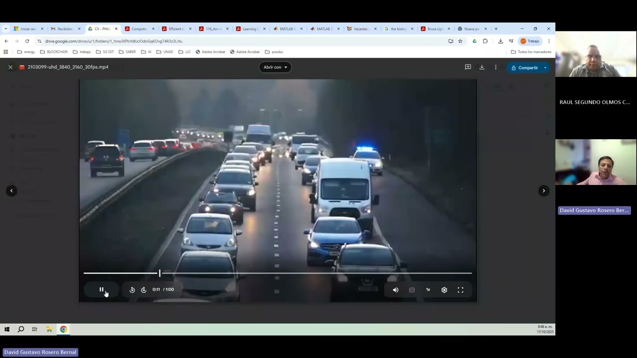This screenshot has width=637, height=358.
Task: Open the LLC bookmarks folder
Action: (x=185, y=52)
